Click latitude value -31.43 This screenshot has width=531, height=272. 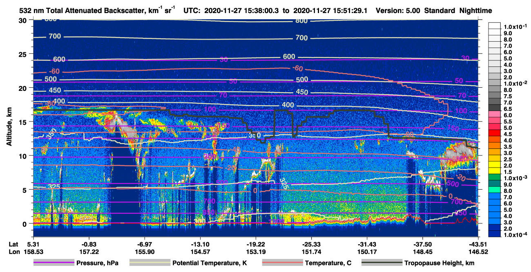tap(367, 244)
